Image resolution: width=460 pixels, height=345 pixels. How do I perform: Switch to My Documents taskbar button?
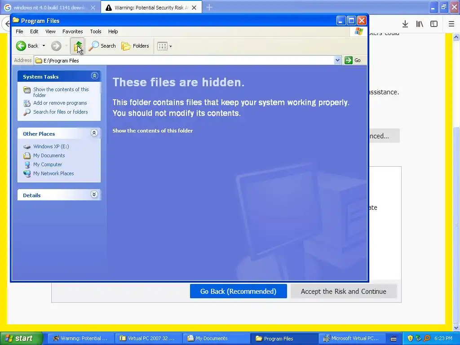click(x=216, y=338)
